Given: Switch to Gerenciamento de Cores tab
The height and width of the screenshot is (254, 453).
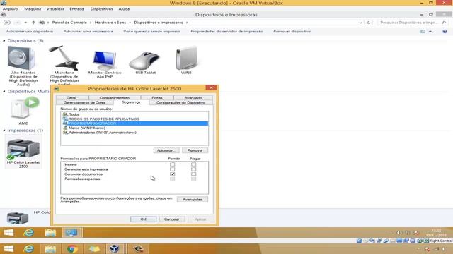Looking at the screenshot, I should [85, 102].
